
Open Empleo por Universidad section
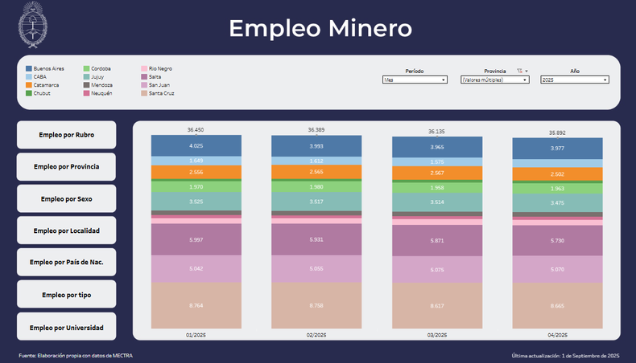66,327
